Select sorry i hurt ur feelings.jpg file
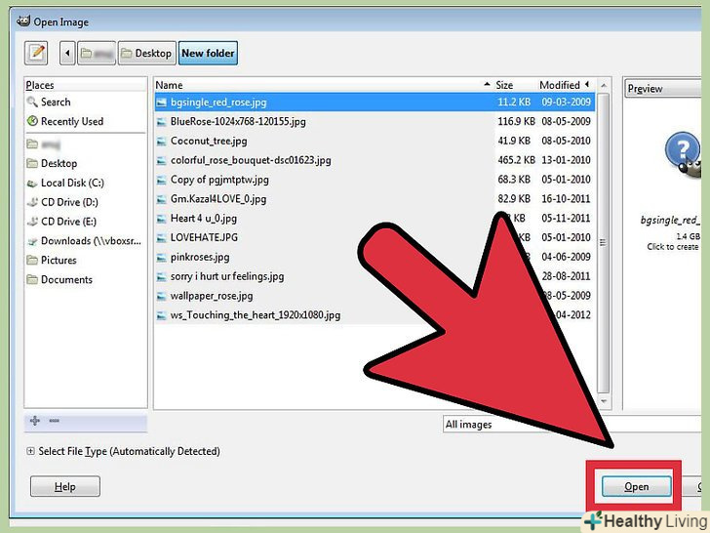The height and width of the screenshot is (533, 710). 375,276
